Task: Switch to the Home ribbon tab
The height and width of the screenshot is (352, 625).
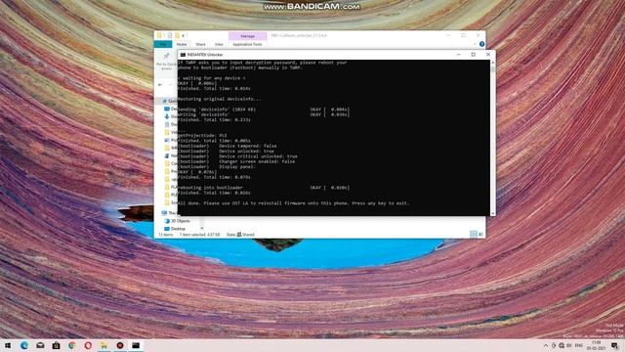Action: coord(182,44)
